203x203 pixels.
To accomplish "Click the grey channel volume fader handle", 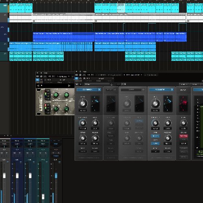I will (x=4, y=175).
